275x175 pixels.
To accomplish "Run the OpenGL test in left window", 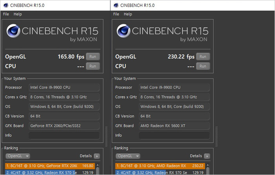I will (93, 57).
